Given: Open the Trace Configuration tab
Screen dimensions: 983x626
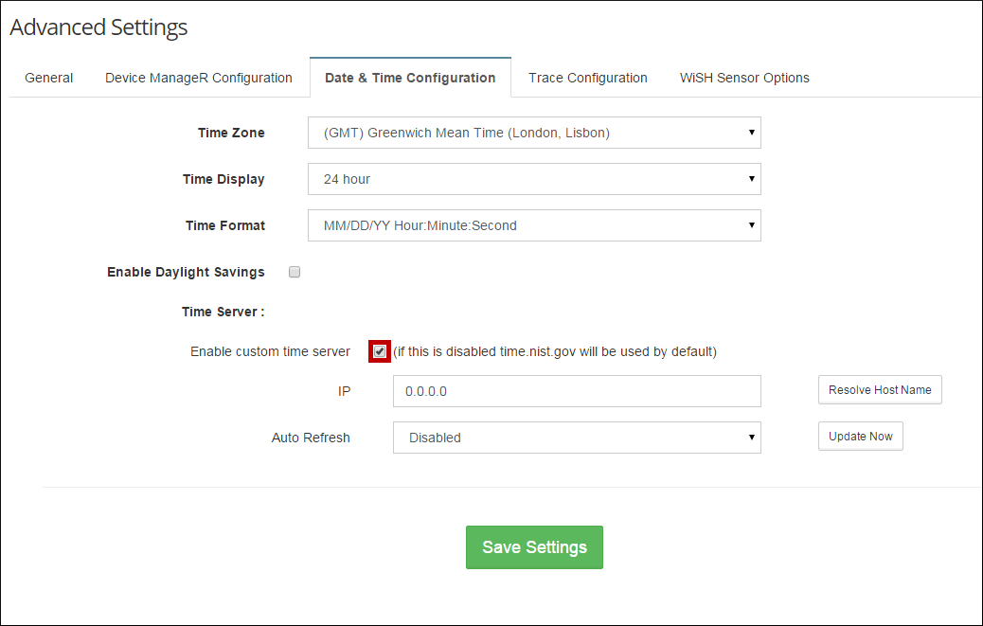Looking at the screenshot, I should point(587,78).
